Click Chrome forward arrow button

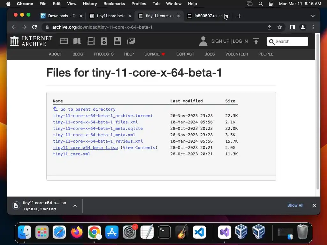coord(24,27)
